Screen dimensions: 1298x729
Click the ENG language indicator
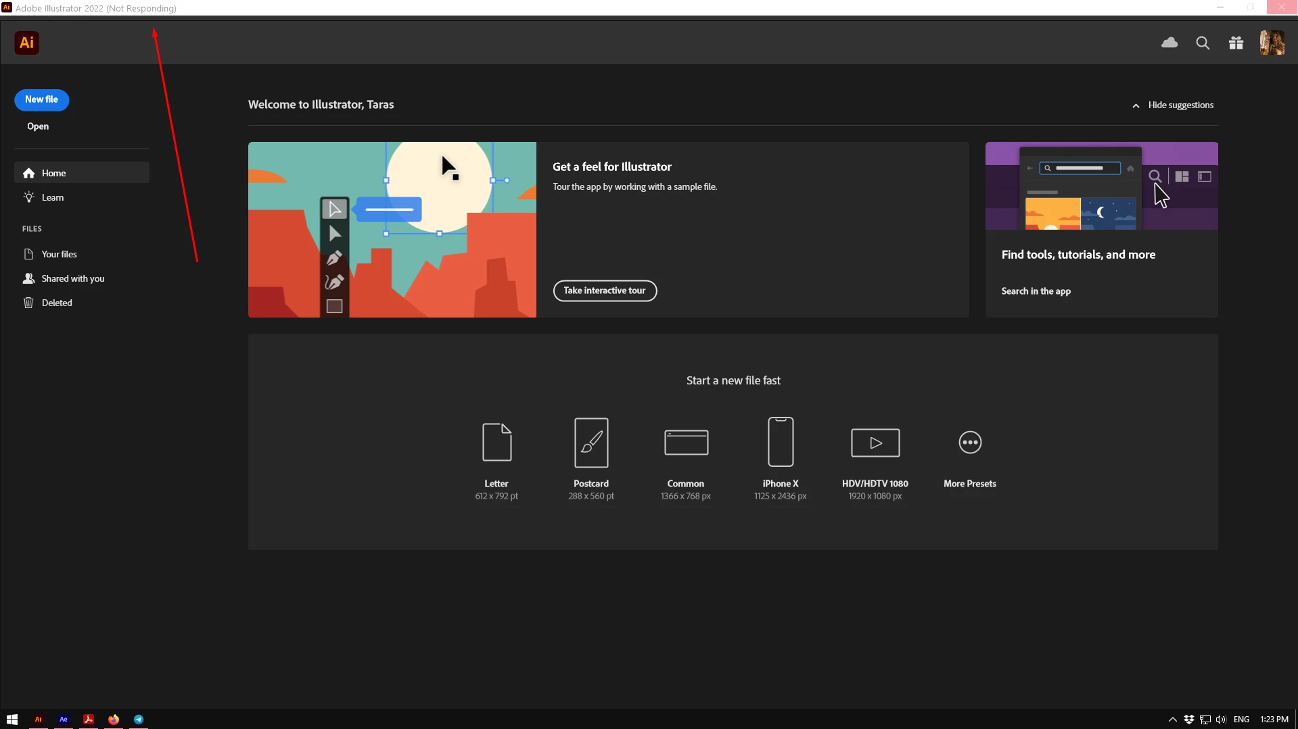point(1241,720)
